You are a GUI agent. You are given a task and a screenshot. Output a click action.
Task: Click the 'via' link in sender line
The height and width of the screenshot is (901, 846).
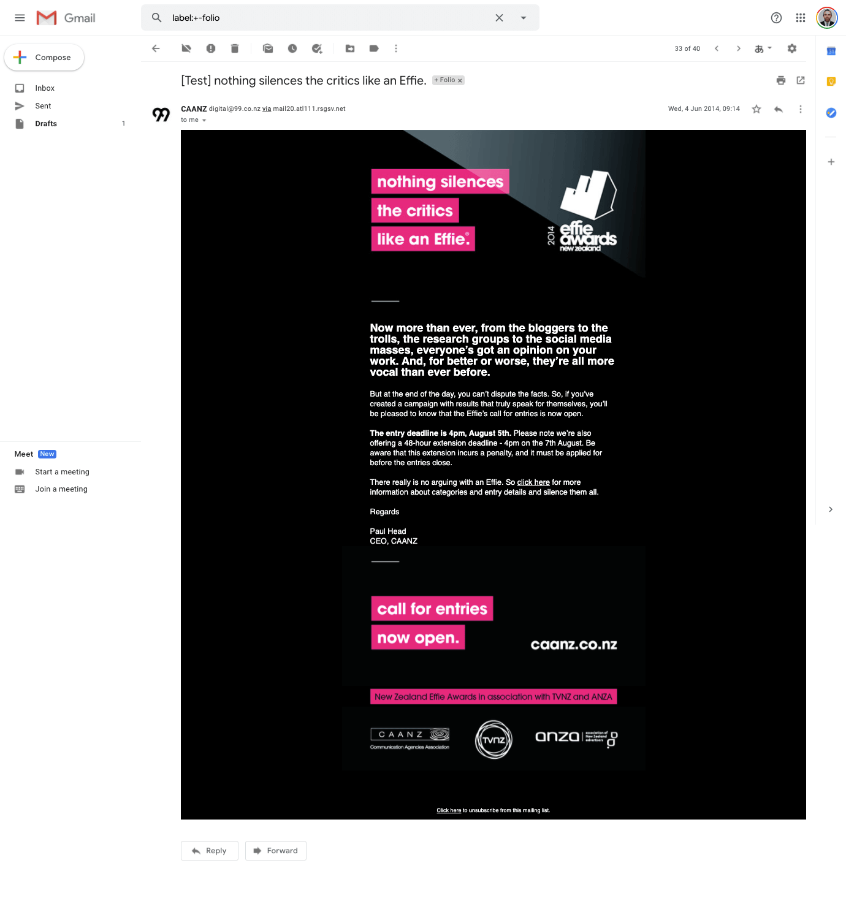[x=267, y=109]
